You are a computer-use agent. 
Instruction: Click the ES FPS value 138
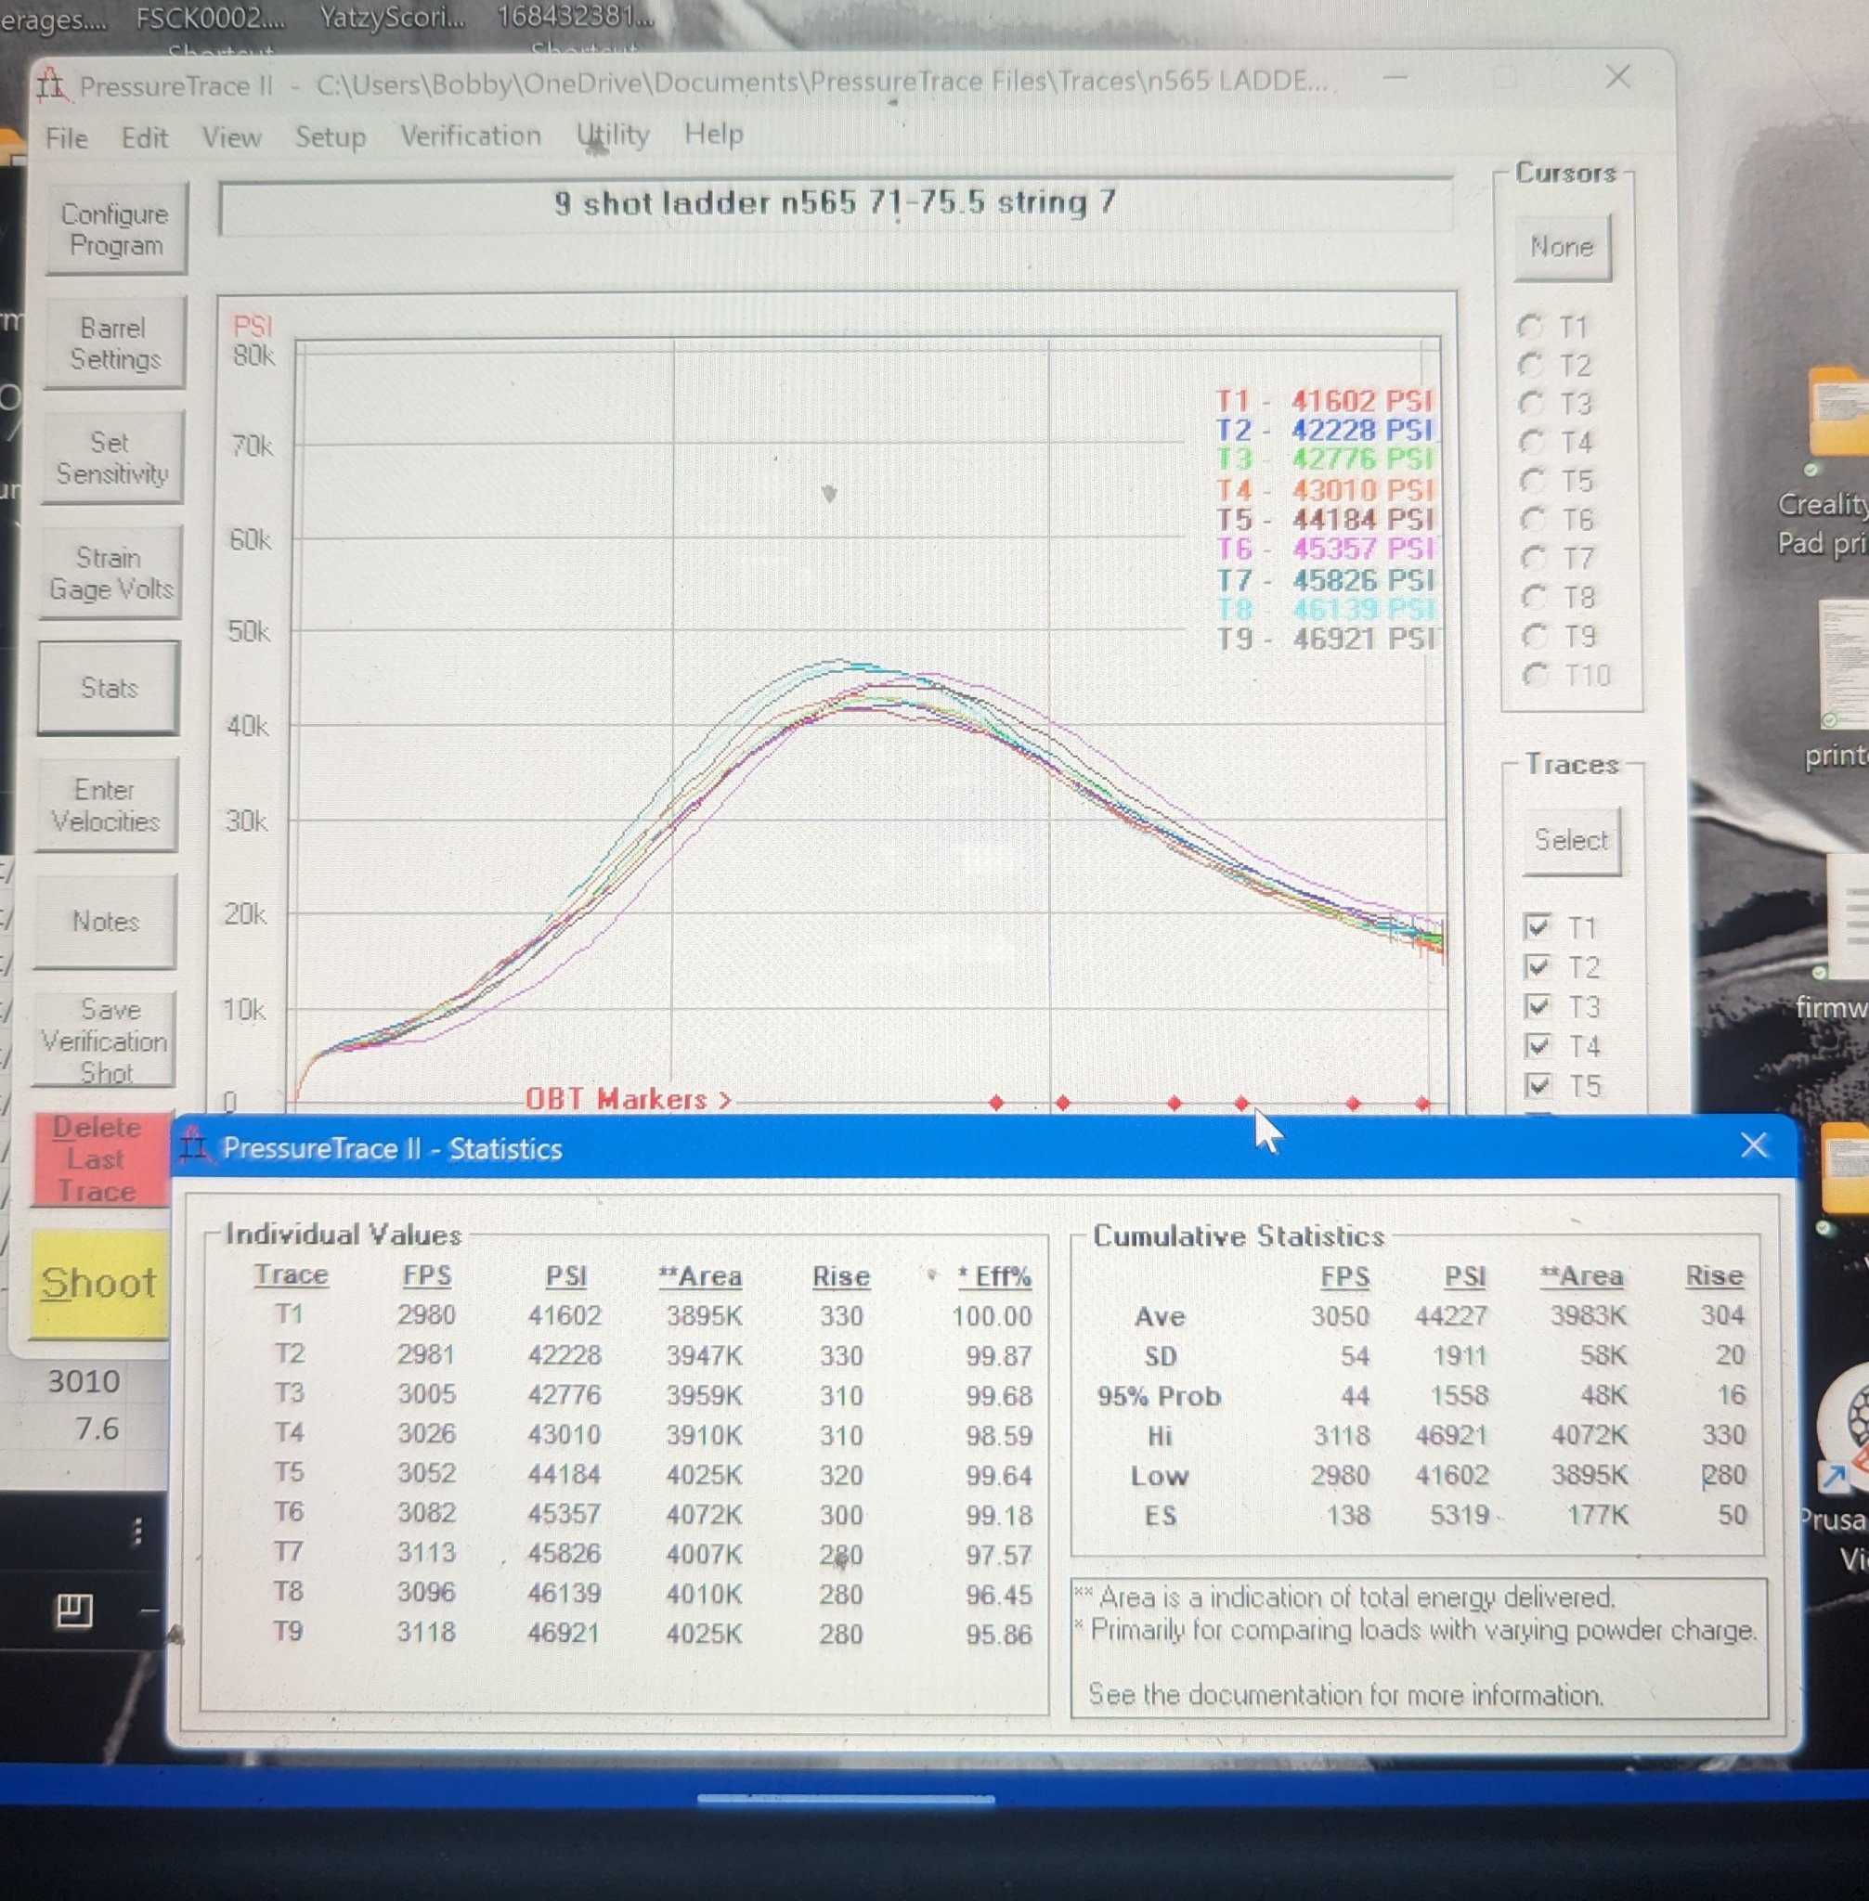pyautogui.click(x=1348, y=1515)
